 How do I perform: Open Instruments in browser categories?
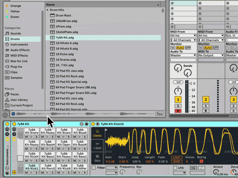tap(19, 44)
